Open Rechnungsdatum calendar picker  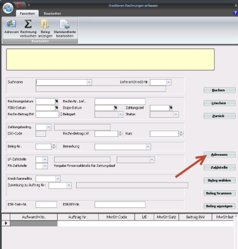(56, 101)
